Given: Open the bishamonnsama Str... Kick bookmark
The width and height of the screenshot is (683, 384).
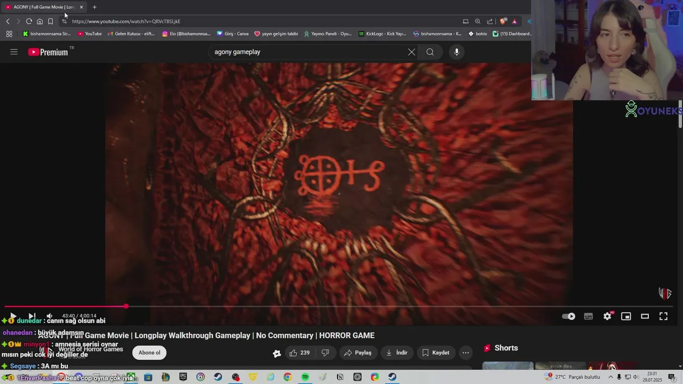Looking at the screenshot, I should tap(46, 34).
